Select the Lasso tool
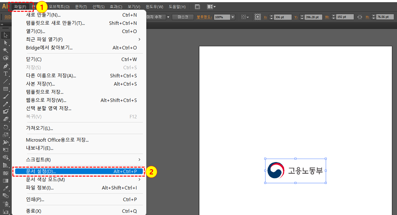Screen dimensions: 397x215 [x=6, y=58]
